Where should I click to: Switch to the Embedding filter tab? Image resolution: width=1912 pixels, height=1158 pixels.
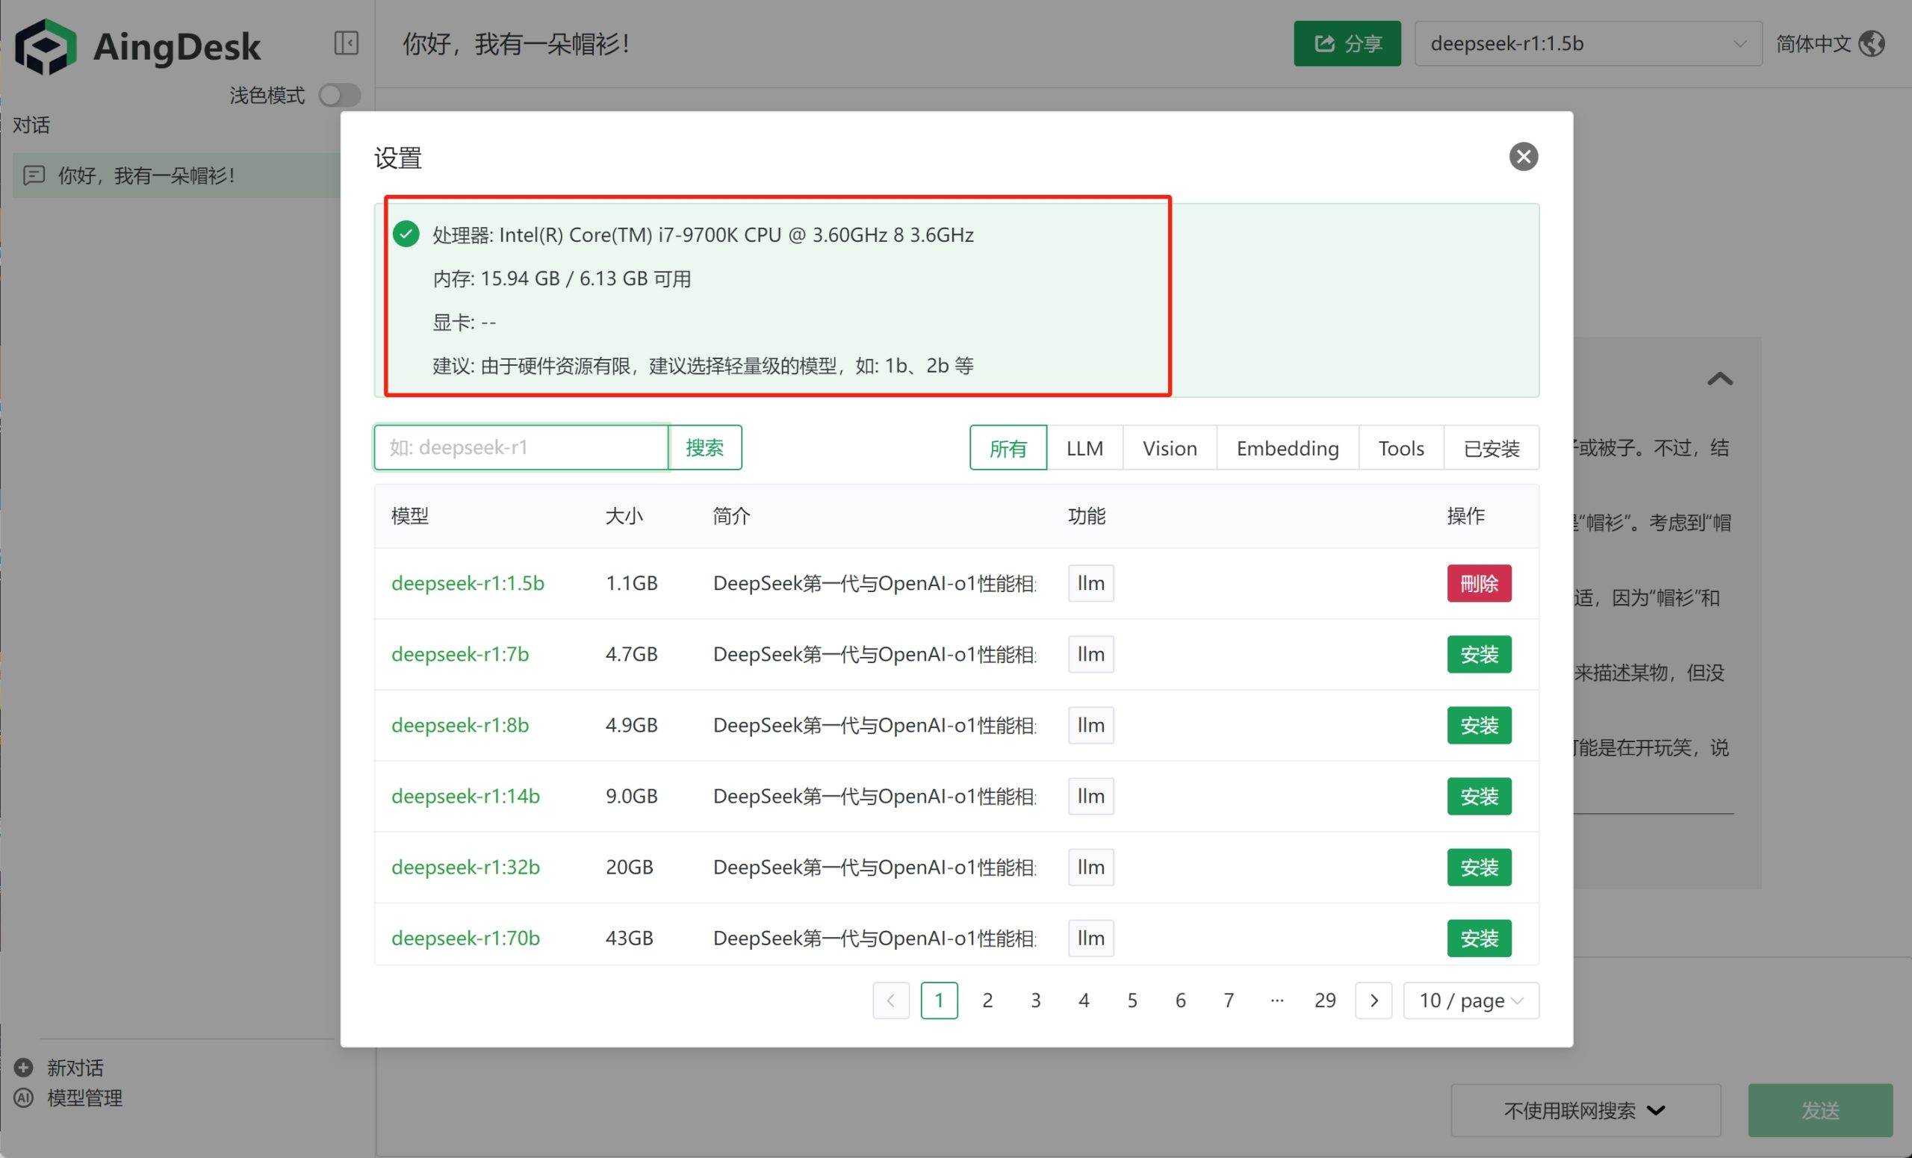coord(1287,447)
